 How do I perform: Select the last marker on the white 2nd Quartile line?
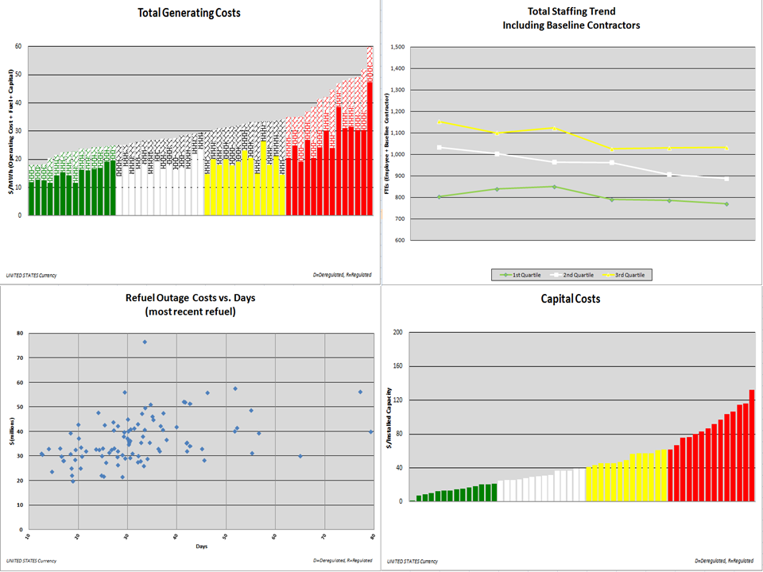click(726, 179)
